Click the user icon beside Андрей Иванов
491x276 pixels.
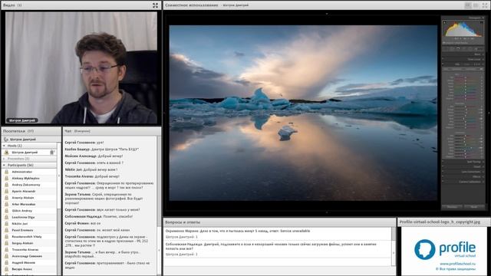pyautogui.click(x=7, y=262)
